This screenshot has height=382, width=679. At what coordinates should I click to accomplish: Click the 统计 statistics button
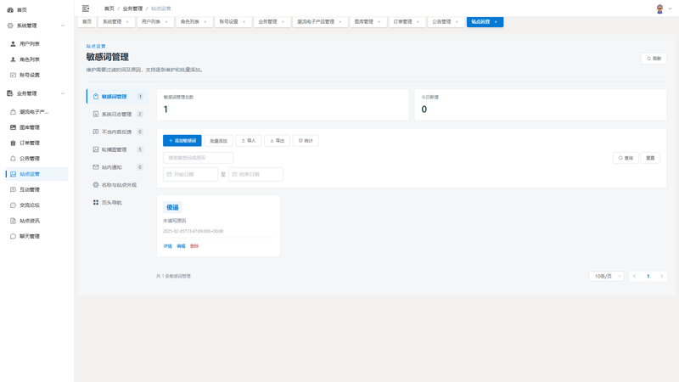306,141
